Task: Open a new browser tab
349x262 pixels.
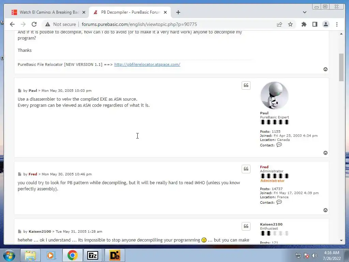Action: pos(178,12)
